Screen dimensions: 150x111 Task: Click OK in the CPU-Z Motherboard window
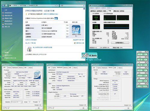click(x=83, y=108)
